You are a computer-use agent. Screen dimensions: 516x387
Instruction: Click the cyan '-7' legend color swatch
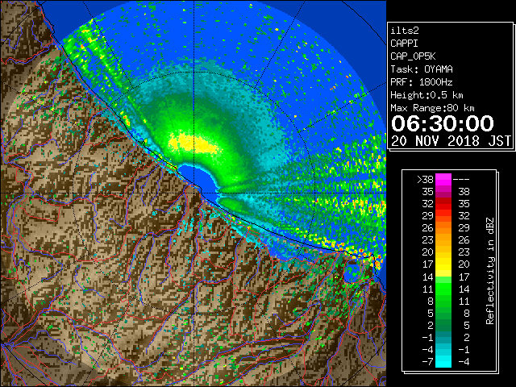click(443, 362)
